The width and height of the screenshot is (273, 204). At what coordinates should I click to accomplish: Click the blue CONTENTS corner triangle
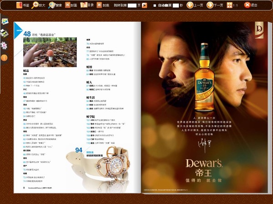(x=18, y=30)
